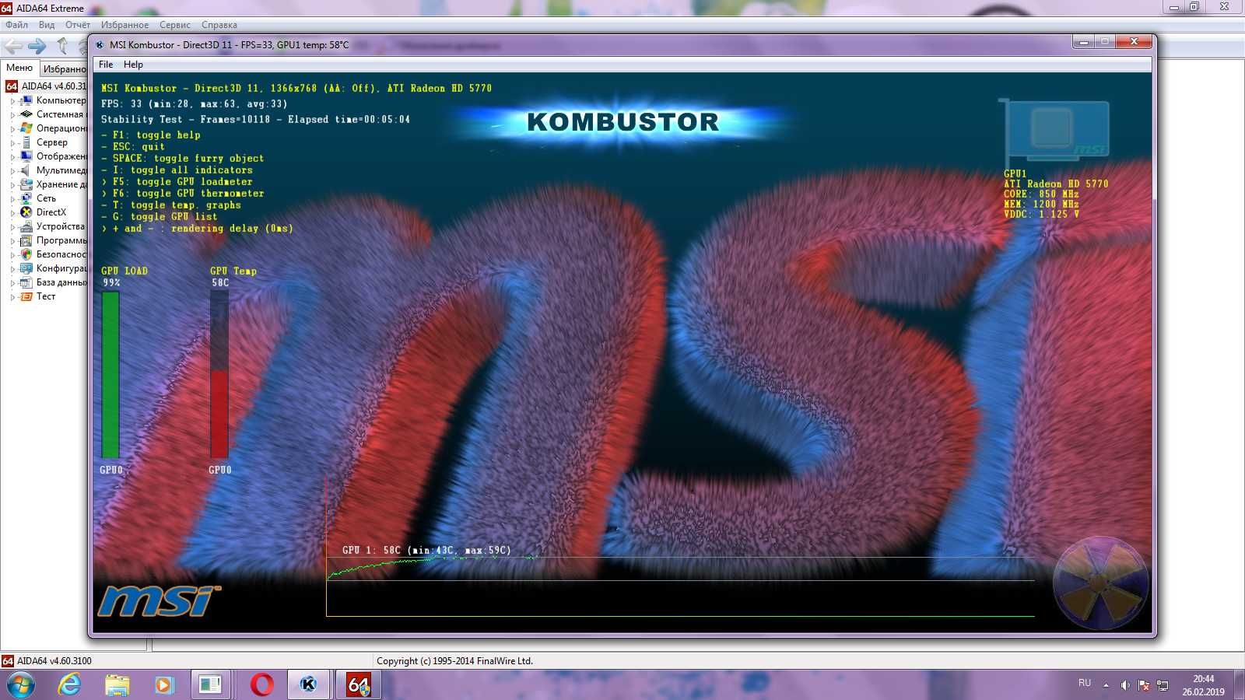Open AIDA64 Вид menu

(47, 25)
